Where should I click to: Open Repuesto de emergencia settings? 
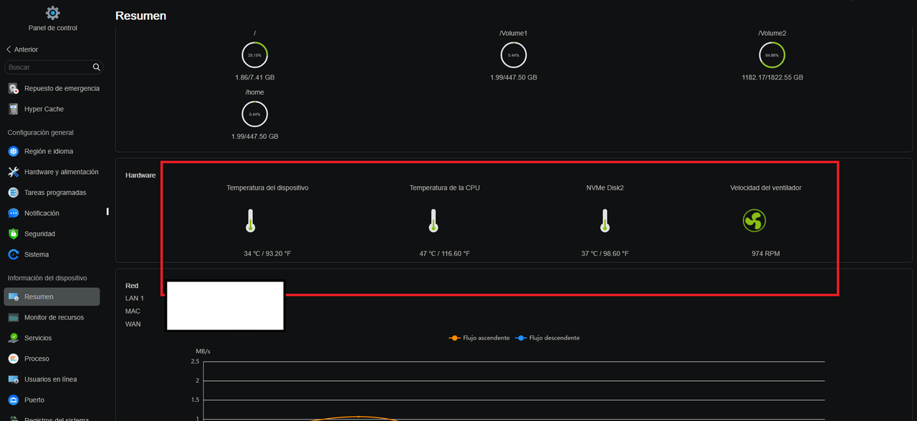pyautogui.click(x=52, y=89)
